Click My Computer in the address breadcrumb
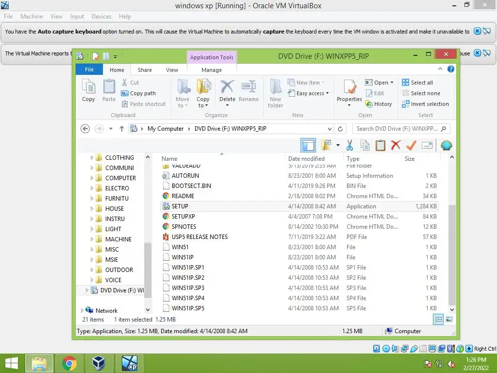Viewport: 497px width, 373px height. 165,129
